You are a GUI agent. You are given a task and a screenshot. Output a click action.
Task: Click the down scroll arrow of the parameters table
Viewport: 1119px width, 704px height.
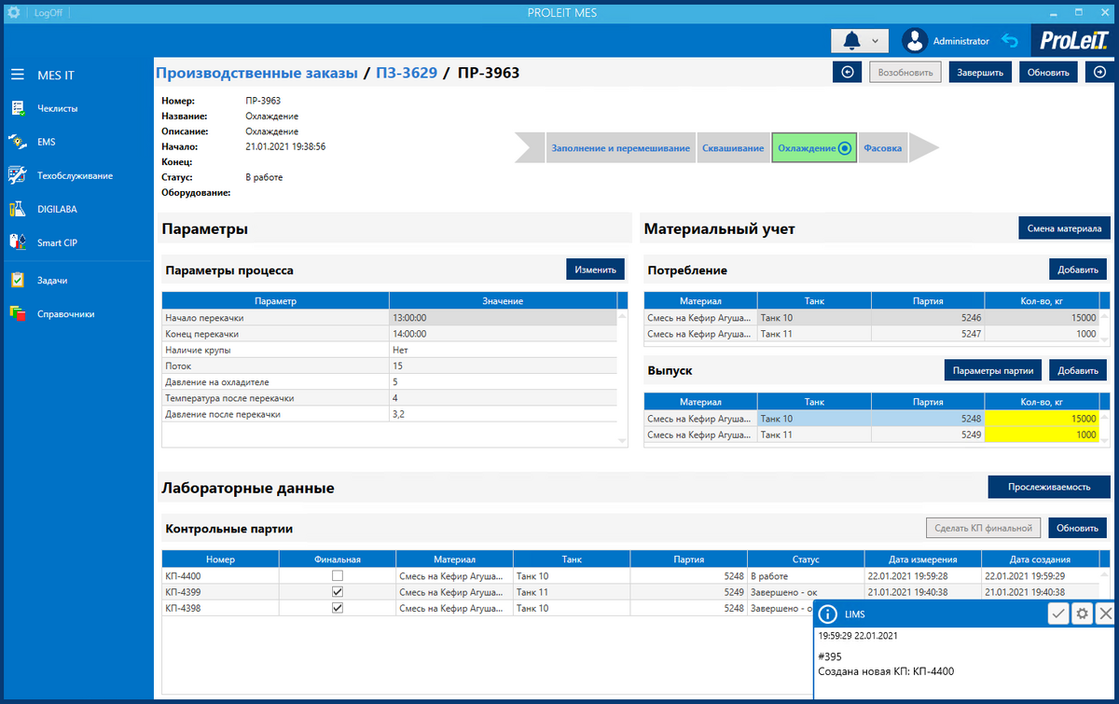pyautogui.click(x=623, y=439)
